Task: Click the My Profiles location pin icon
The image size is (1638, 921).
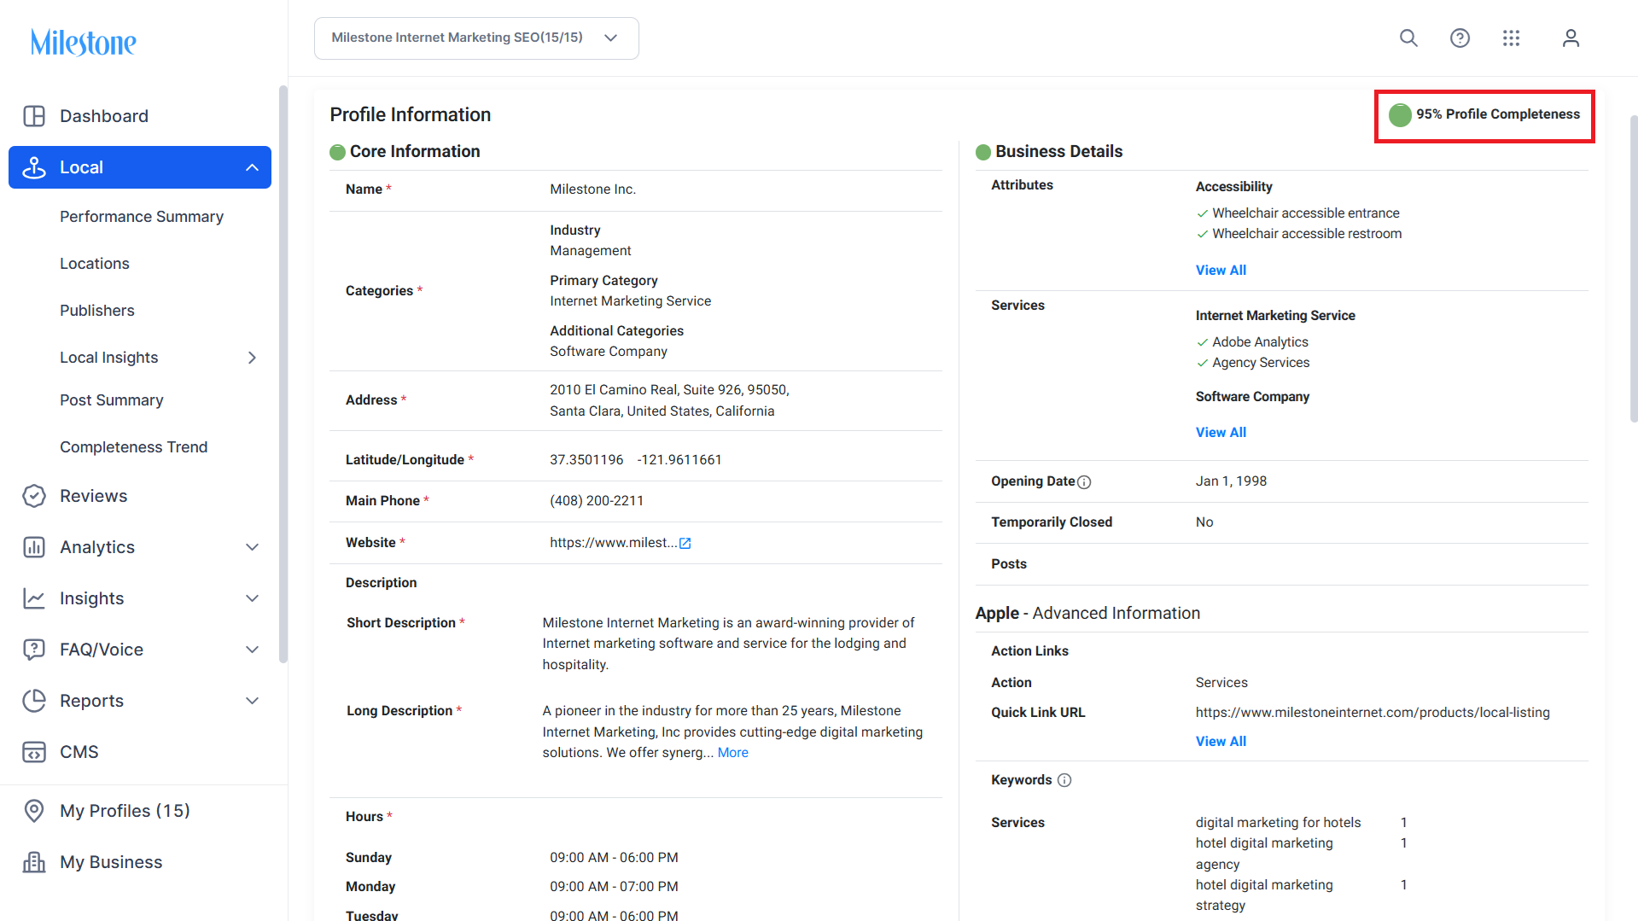Action: coord(34,811)
